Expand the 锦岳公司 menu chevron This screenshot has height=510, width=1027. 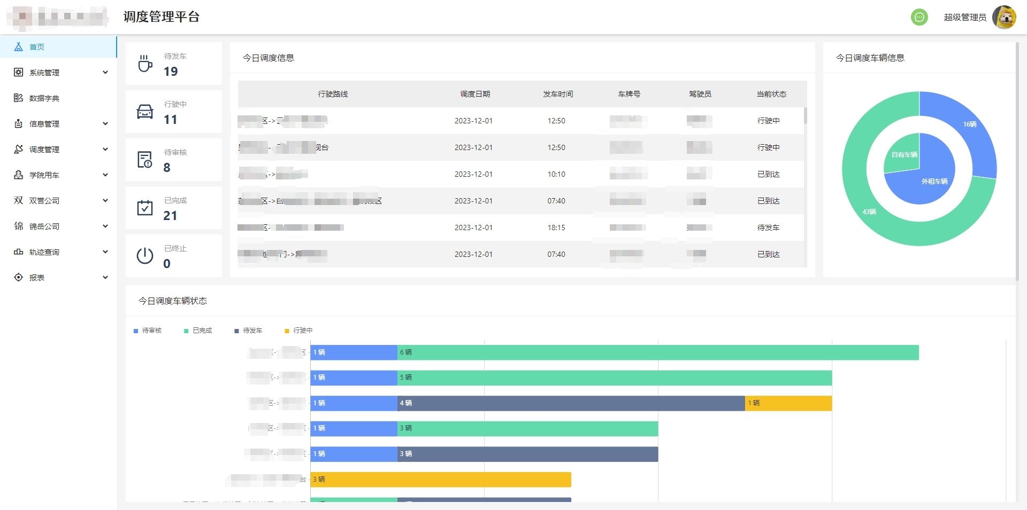pos(105,226)
